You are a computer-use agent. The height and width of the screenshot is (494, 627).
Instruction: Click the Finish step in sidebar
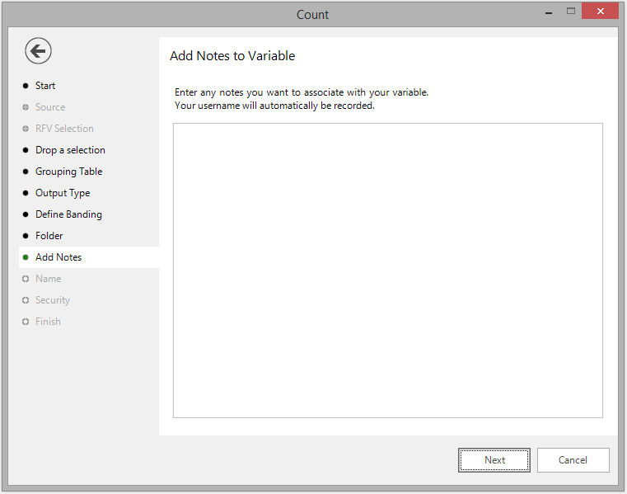tap(48, 322)
